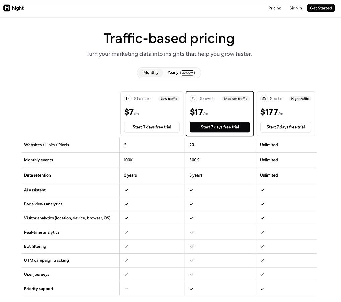Open the Sign In link
341x302 pixels.
coord(295,8)
